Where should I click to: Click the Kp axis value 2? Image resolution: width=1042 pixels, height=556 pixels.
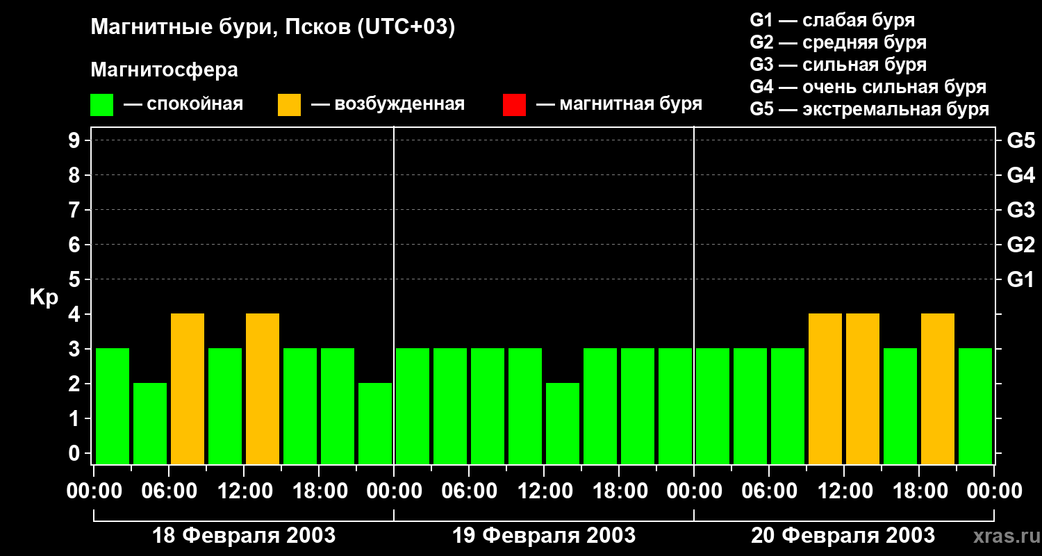coord(76,384)
